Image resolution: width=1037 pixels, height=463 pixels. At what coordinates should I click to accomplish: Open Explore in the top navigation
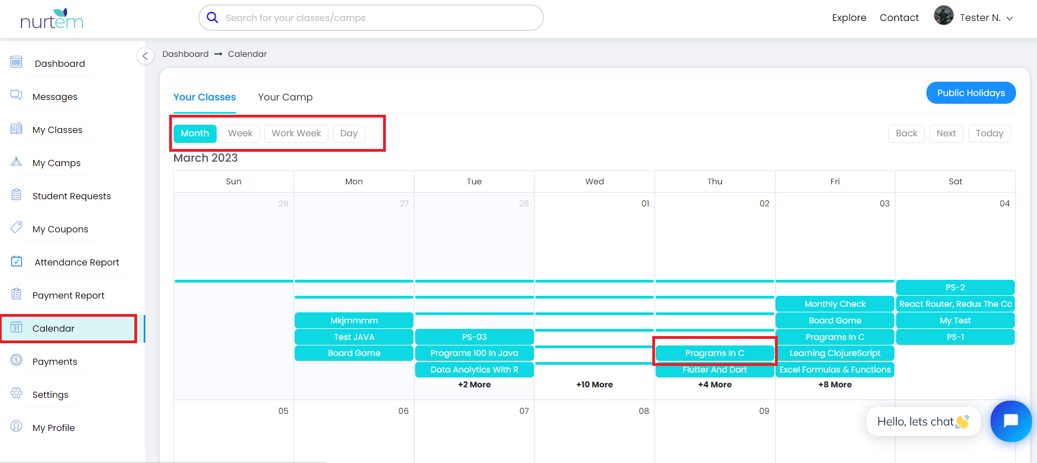tap(849, 18)
